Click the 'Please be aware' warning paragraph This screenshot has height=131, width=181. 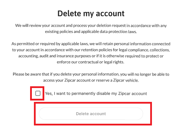point(91,77)
